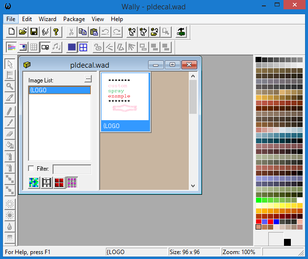Select {LOGO in the Image List
The width and height of the screenshot is (308, 259).
(x=60, y=90)
